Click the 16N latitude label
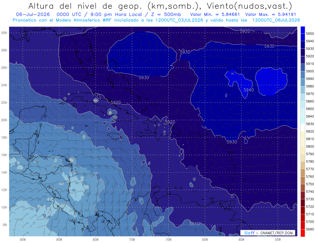 click(4, 155)
